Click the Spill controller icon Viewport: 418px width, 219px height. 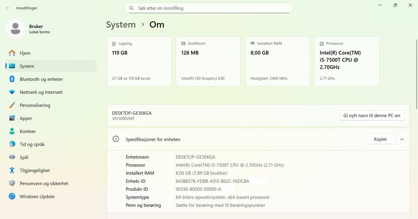(x=12, y=157)
